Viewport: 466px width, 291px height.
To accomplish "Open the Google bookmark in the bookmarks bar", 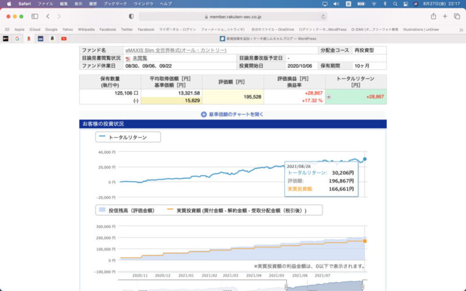I will pos(51,30).
